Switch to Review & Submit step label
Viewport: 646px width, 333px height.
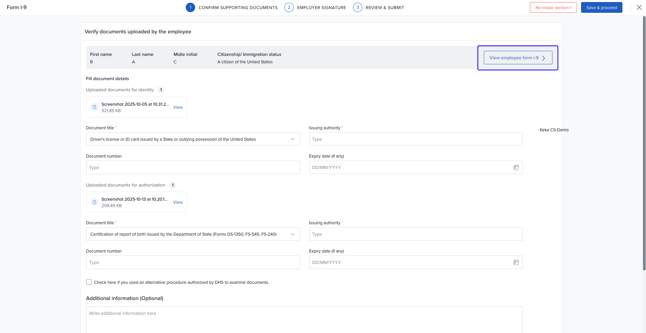(x=385, y=8)
